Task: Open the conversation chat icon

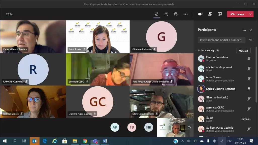Action: [166, 14]
